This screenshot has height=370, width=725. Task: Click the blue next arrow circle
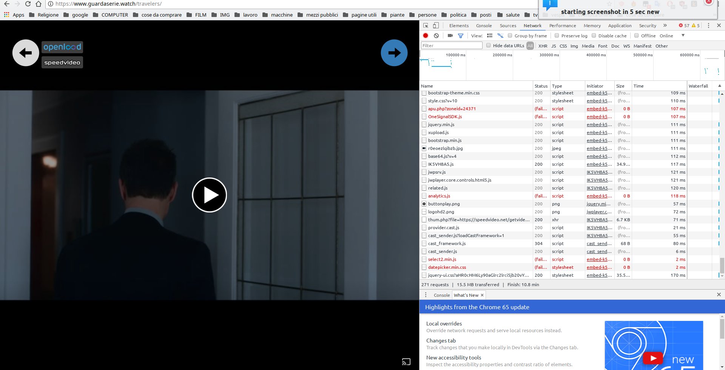[x=394, y=53]
